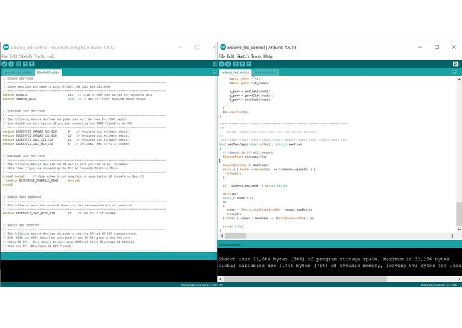Click 'Sketch uses 11,664 bytes' console line
This screenshot has height=328, width=462.
click(335, 259)
